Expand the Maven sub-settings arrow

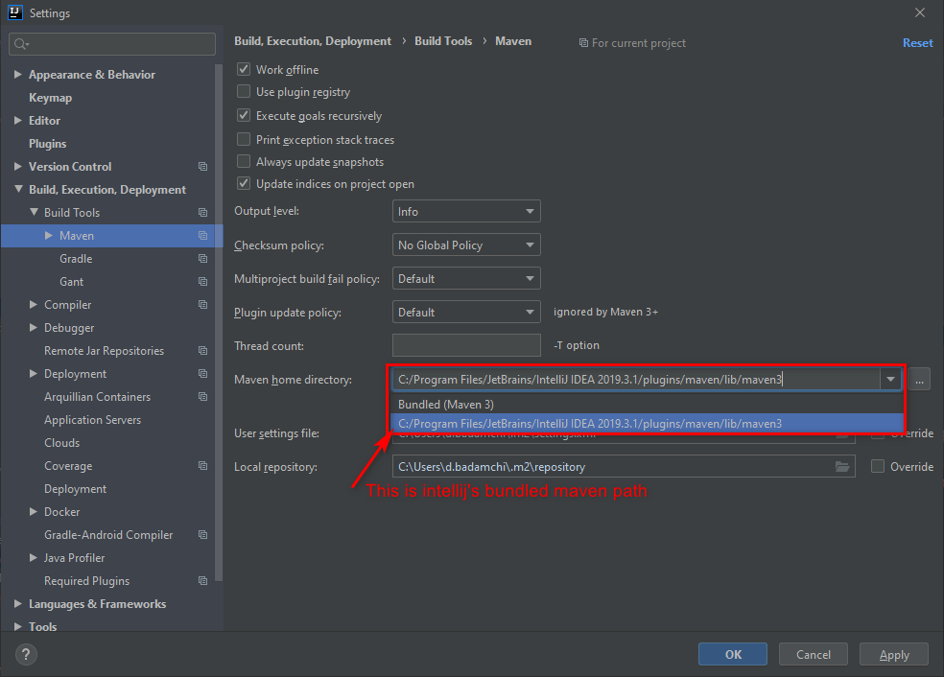49,235
